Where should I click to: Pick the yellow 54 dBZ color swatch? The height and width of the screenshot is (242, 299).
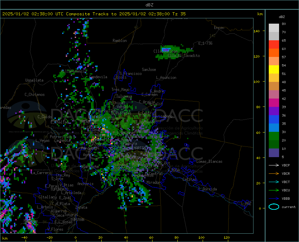pos(274,70)
